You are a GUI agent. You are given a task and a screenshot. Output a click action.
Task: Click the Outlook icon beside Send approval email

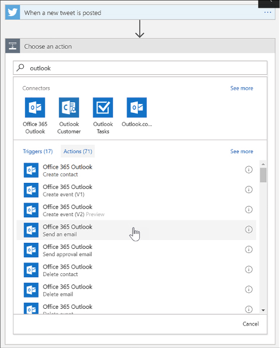point(31,250)
